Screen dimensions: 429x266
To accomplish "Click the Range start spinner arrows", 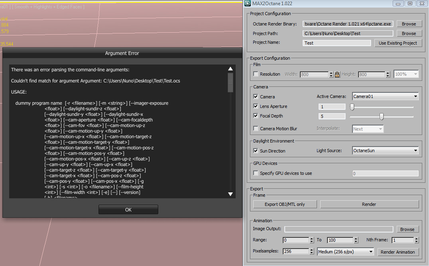I will click(x=312, y=240).
